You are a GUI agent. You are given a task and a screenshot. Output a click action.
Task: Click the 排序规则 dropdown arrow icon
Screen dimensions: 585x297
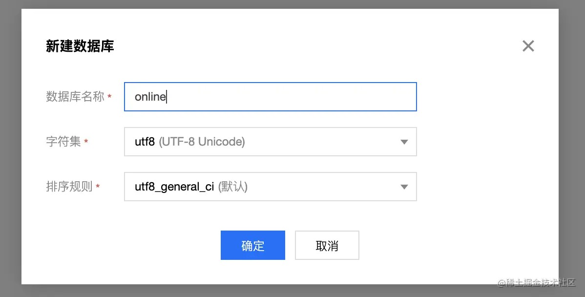click(x=404, y=187)
